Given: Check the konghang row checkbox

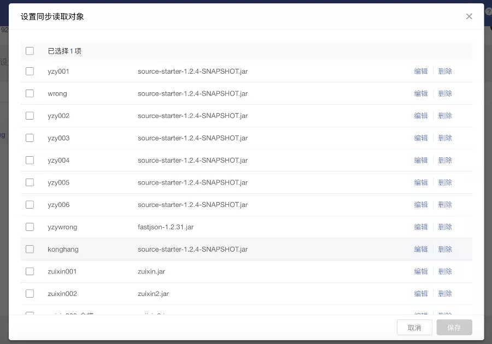Looking at the screenshot, I should point(30,249).
